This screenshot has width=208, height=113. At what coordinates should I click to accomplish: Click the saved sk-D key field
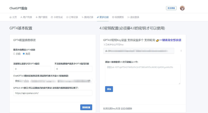(139, 51)
